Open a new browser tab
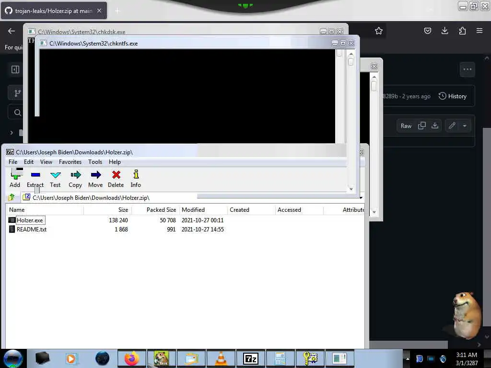The width and height of the screenshot is (491, 368). pyautogui.click(x=117, y=11)
